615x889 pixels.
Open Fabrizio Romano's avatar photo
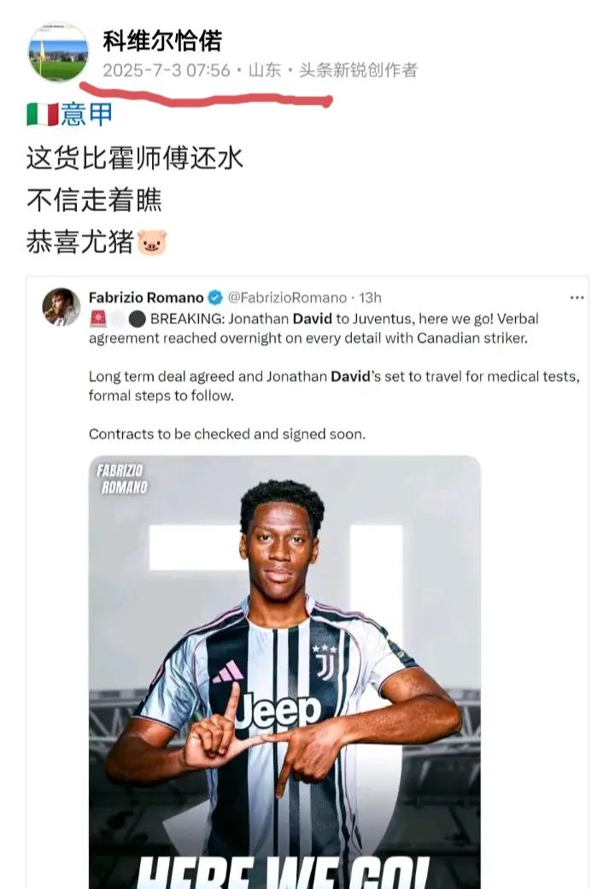point(61,307)
